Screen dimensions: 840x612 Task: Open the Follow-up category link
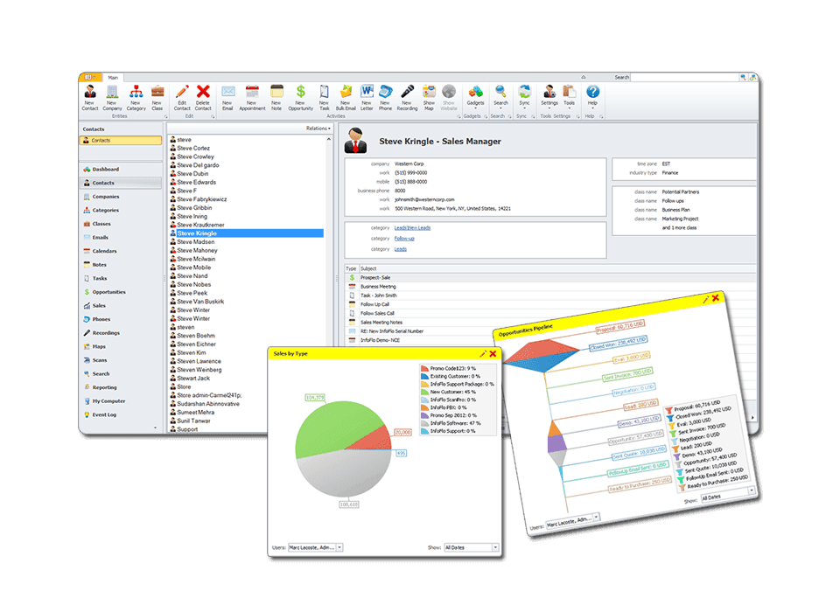point(404,238)
